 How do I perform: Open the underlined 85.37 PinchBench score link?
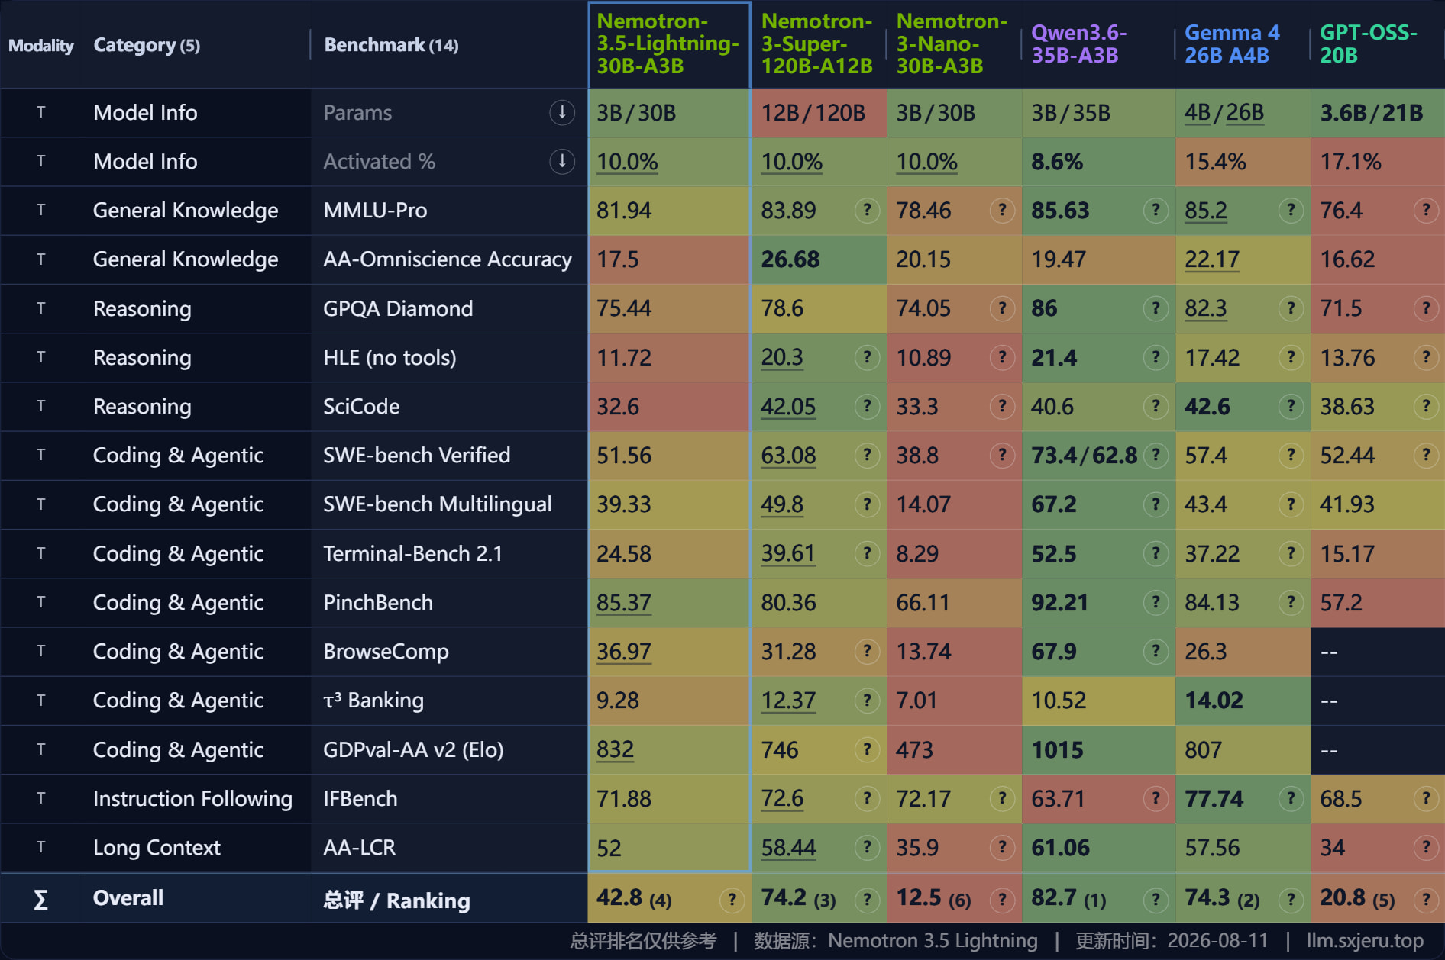[624, 603]
